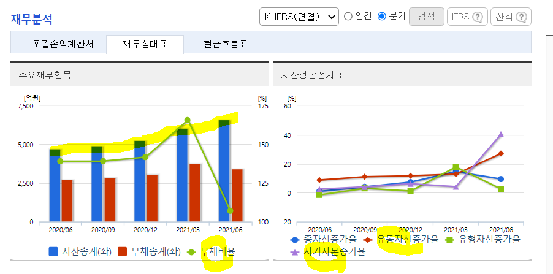
Task: Click the red diamond marker of 유동자산증가율
Action: (x=368, y=240)
